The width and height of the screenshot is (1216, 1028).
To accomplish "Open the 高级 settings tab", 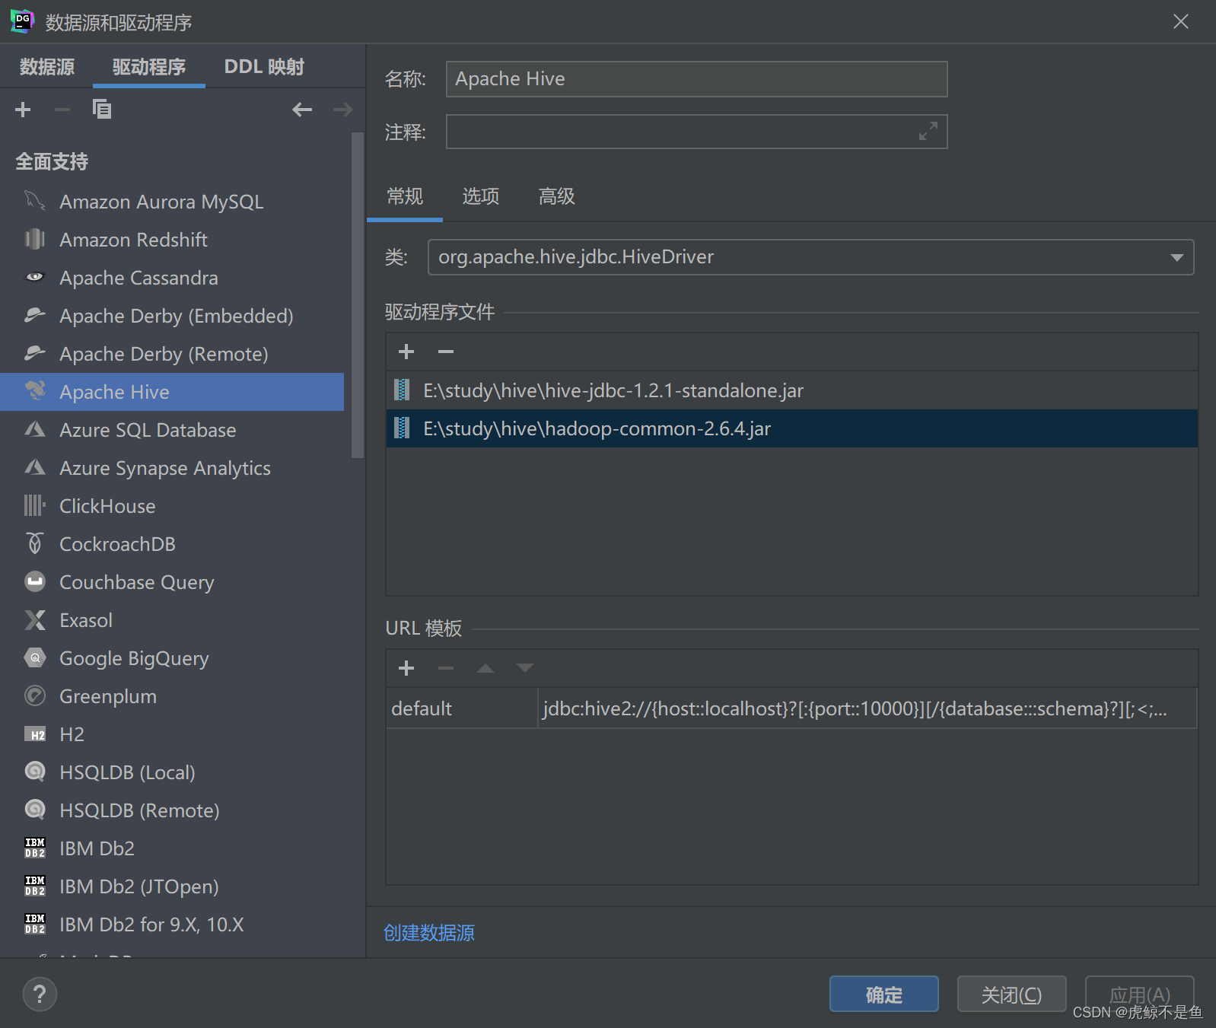I will [557, 197].
